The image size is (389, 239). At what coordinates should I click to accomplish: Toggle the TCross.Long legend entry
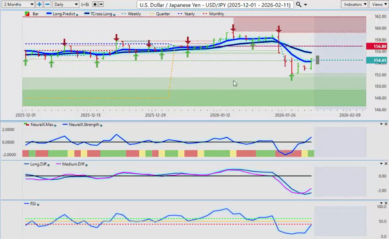pyautogui.click(x=101, y=14)
